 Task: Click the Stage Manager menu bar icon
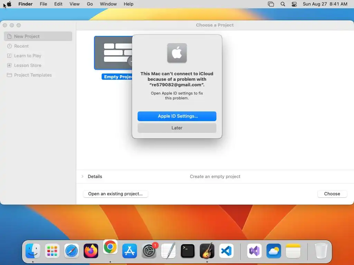point(271,4)
